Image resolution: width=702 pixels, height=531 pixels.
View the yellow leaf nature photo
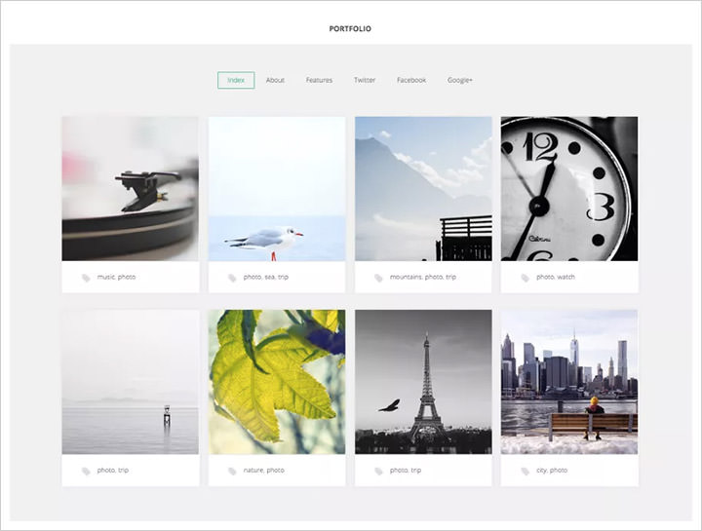coord(277,382)
